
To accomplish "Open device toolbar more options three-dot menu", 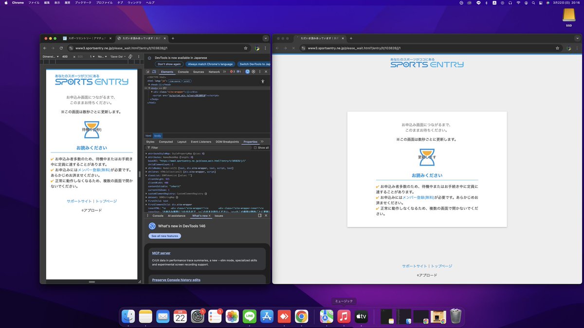I will tap(138, 56).
